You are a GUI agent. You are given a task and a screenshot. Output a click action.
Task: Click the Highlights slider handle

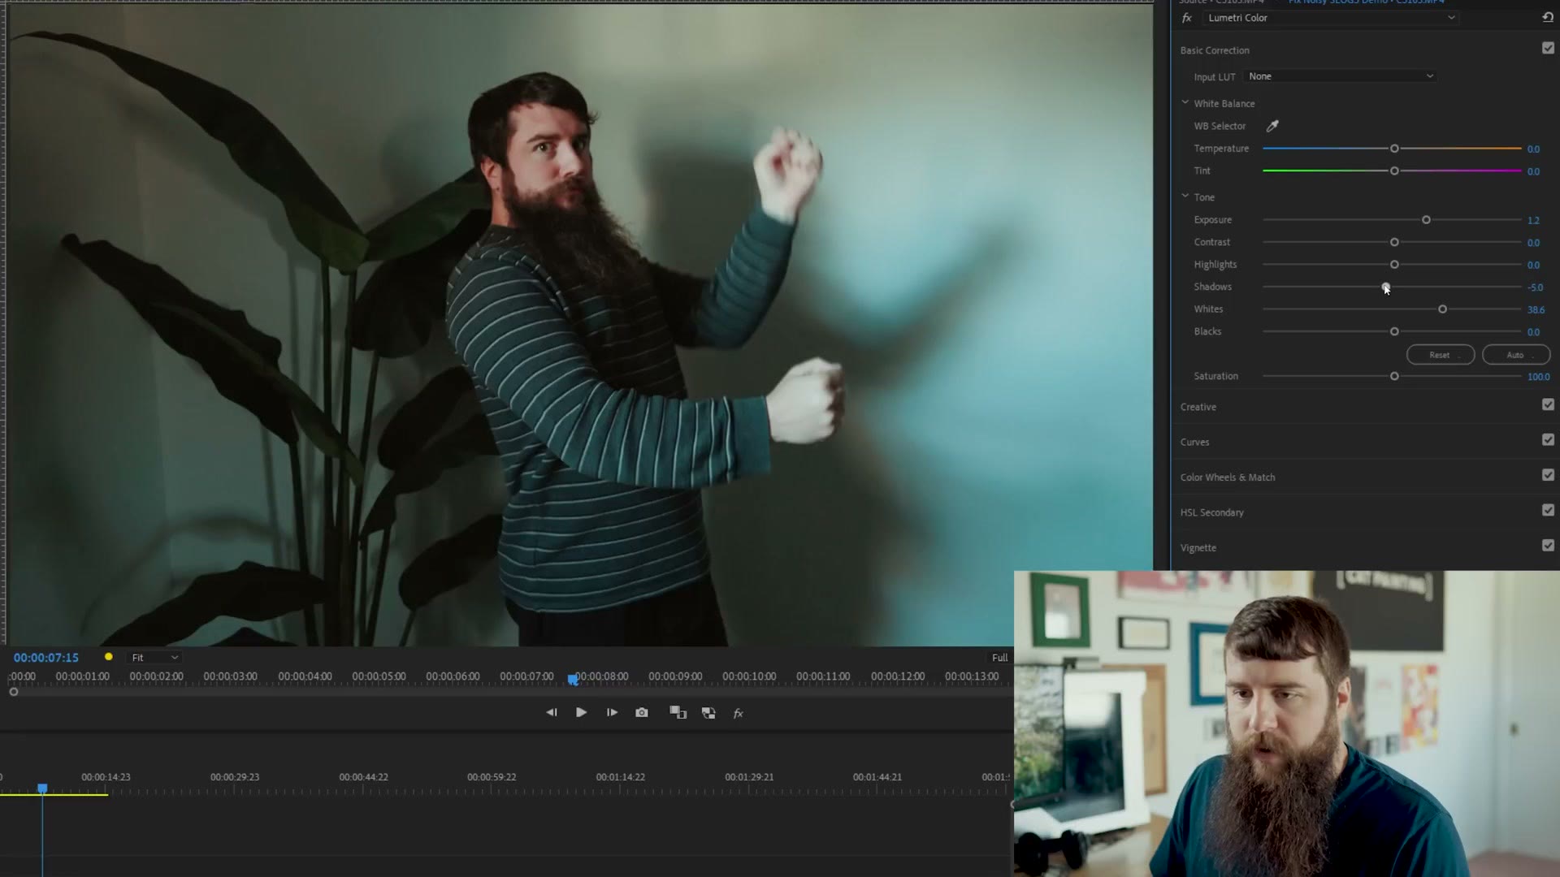coord(1394,265)
